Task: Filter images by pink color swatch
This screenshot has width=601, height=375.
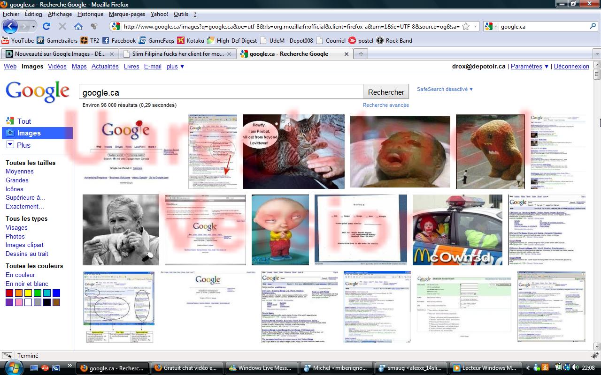Action: click(x=19, y=302)
